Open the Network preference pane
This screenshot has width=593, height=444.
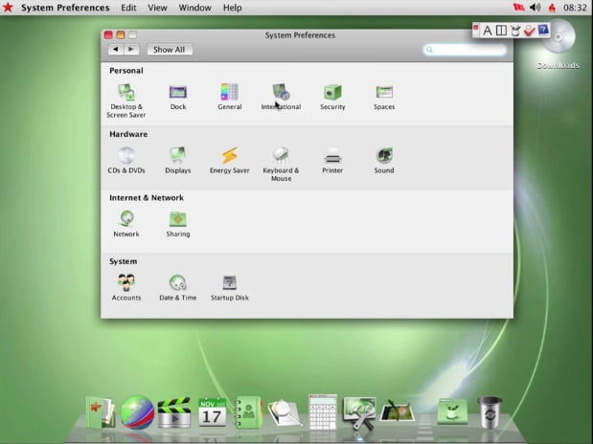[x=125, y=220]
